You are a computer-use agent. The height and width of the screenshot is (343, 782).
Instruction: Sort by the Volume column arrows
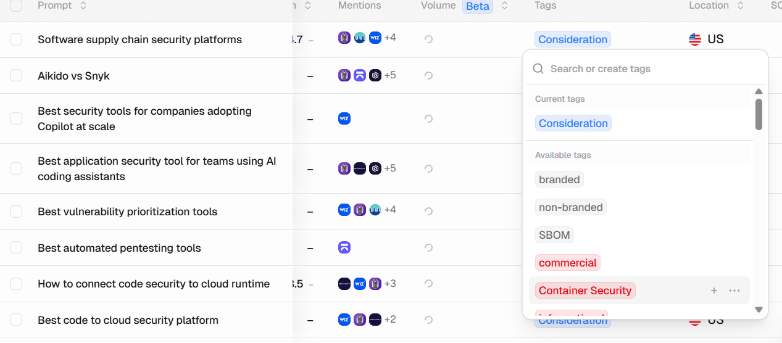504,6
